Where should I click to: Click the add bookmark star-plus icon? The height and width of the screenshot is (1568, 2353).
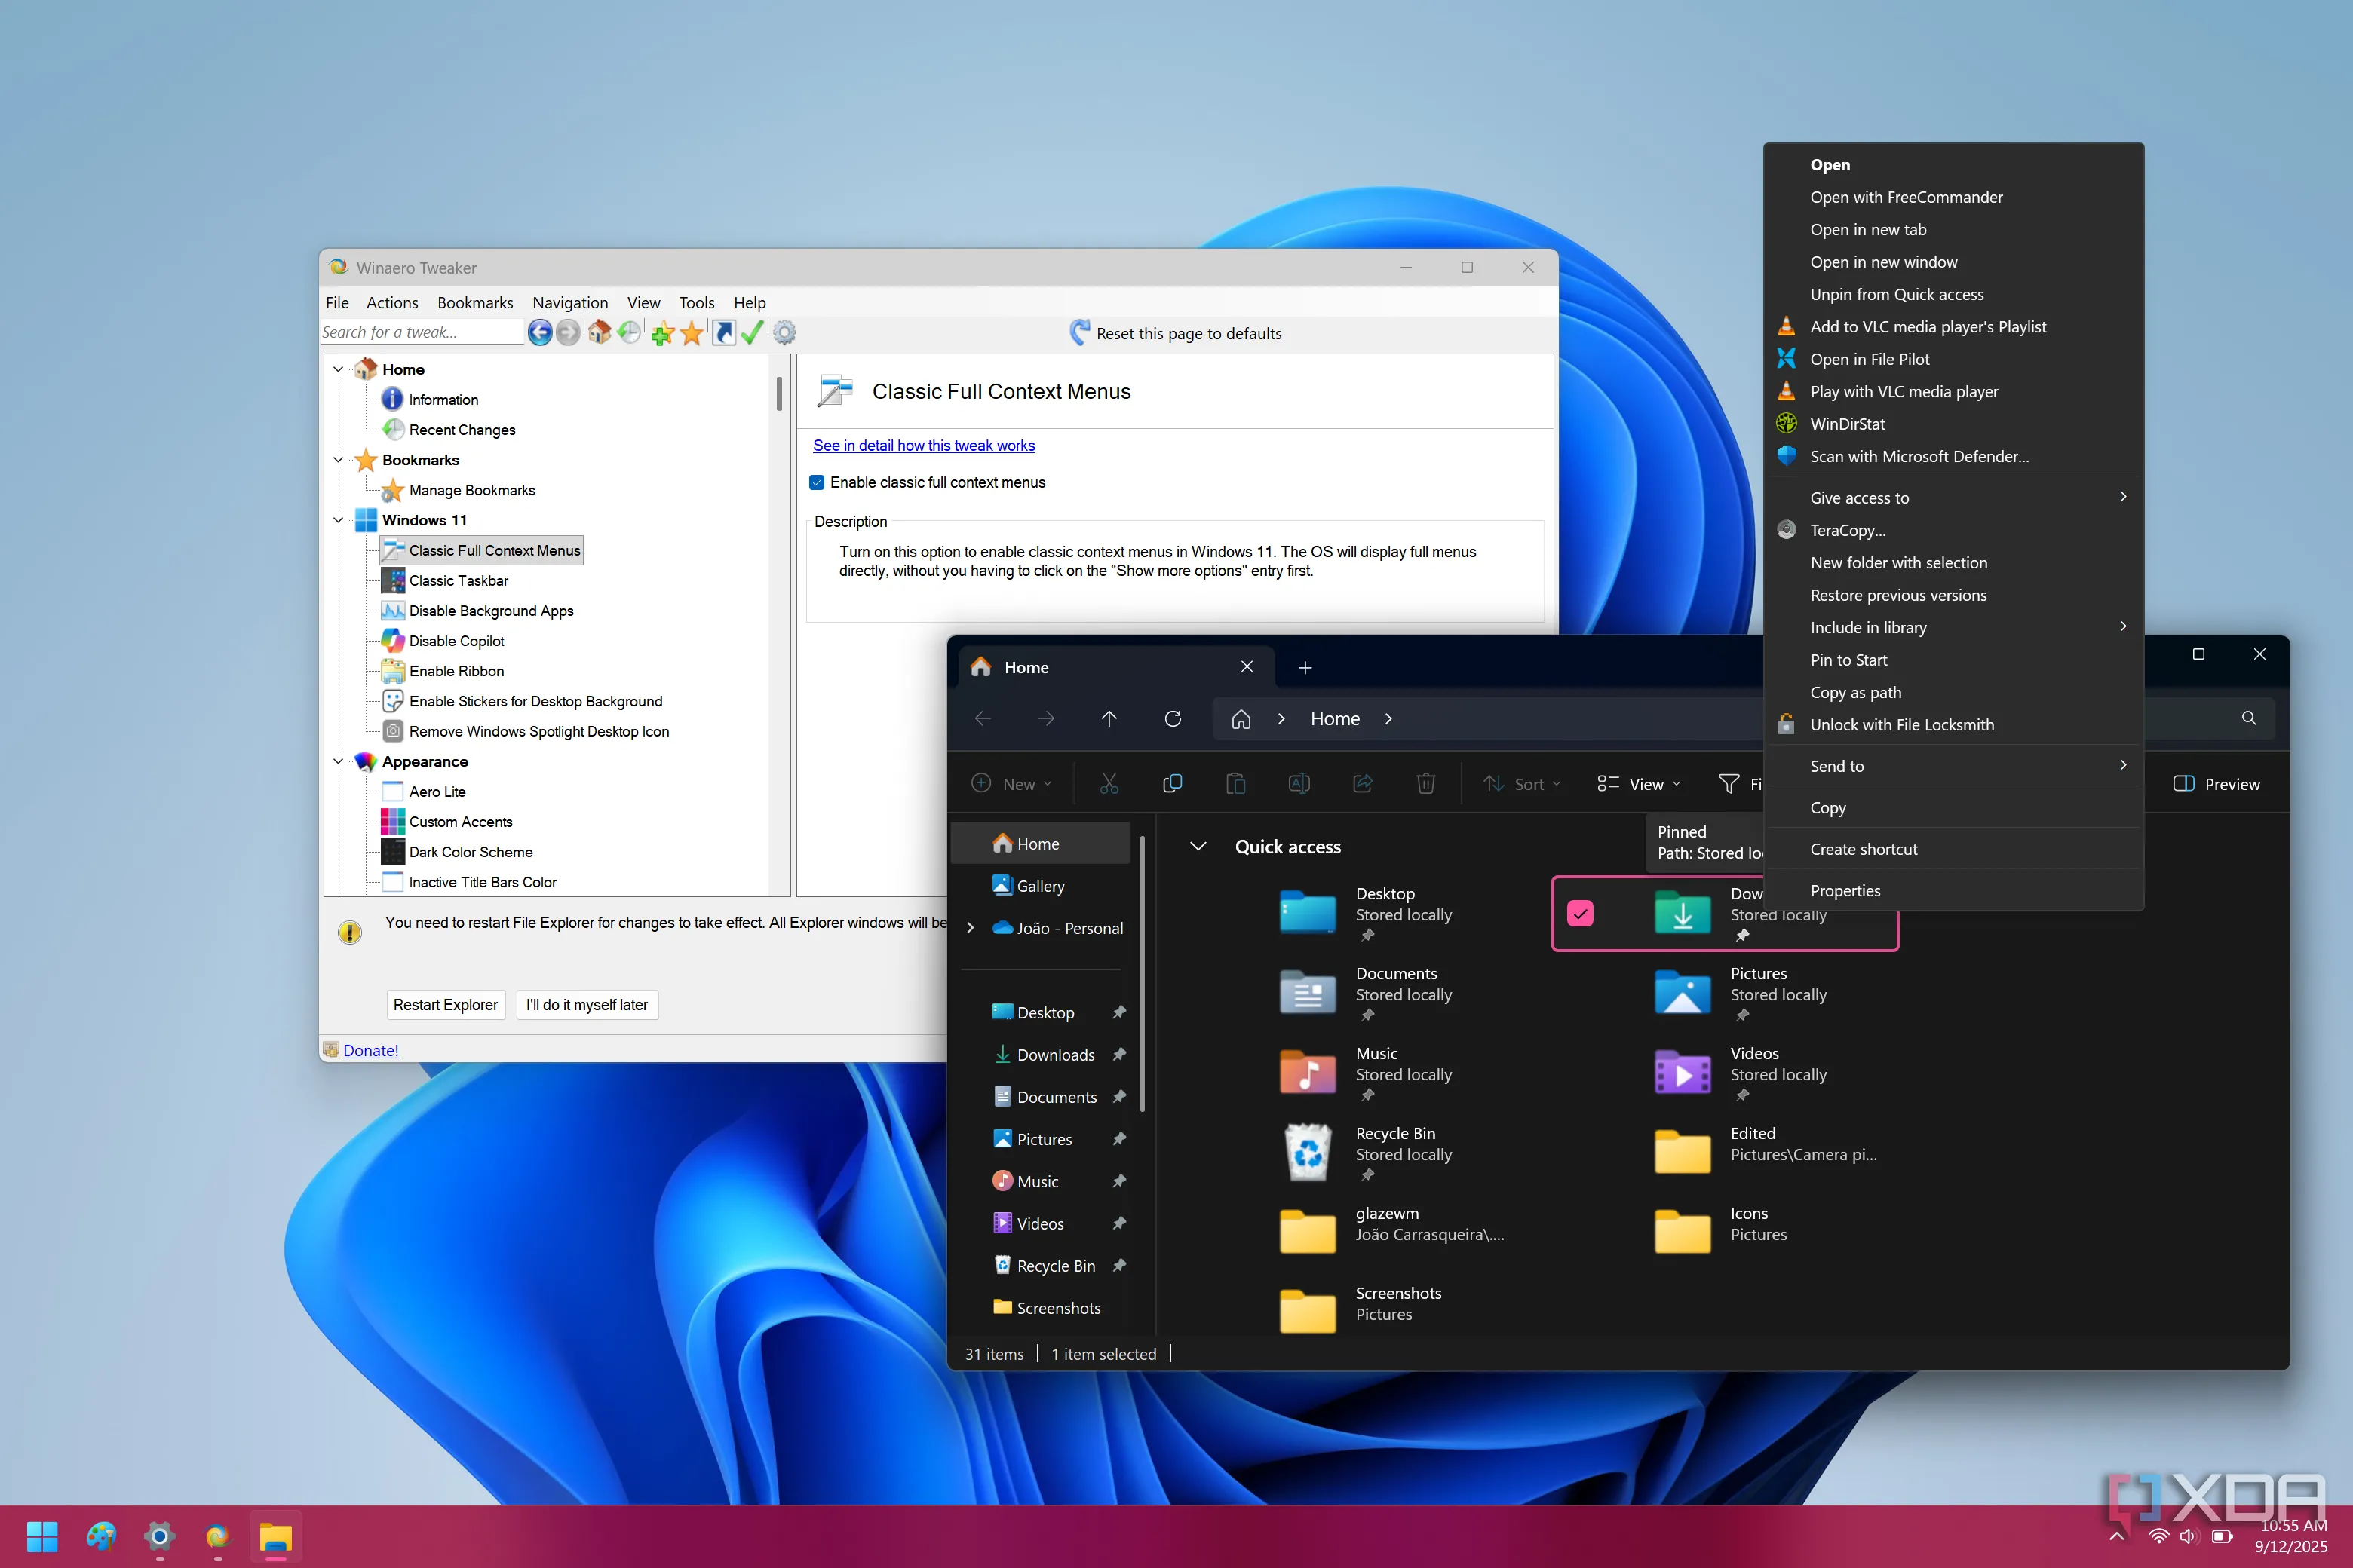coord(661,333)
